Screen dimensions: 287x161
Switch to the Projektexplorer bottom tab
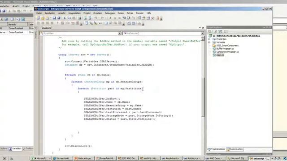click(216, 149)
